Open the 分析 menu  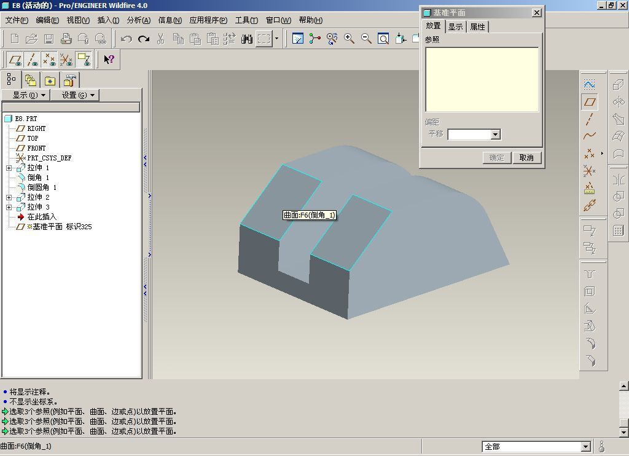pos(138,20)
